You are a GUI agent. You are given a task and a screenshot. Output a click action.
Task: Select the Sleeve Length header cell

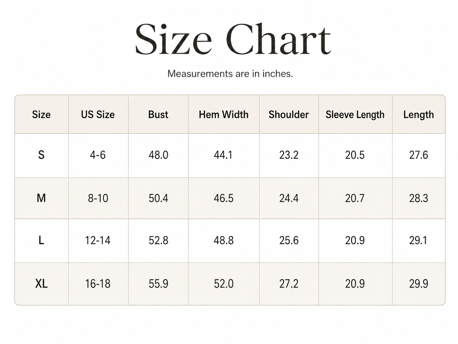click(355, 115)
